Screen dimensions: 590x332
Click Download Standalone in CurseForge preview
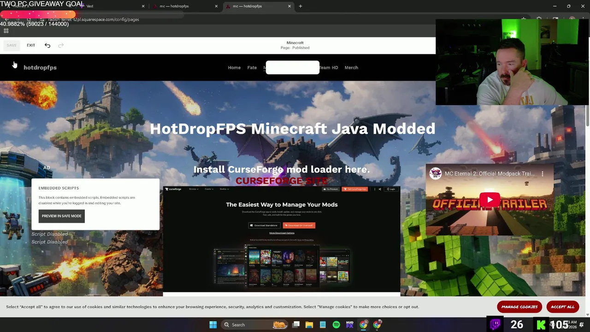click(x=264, y=225)
